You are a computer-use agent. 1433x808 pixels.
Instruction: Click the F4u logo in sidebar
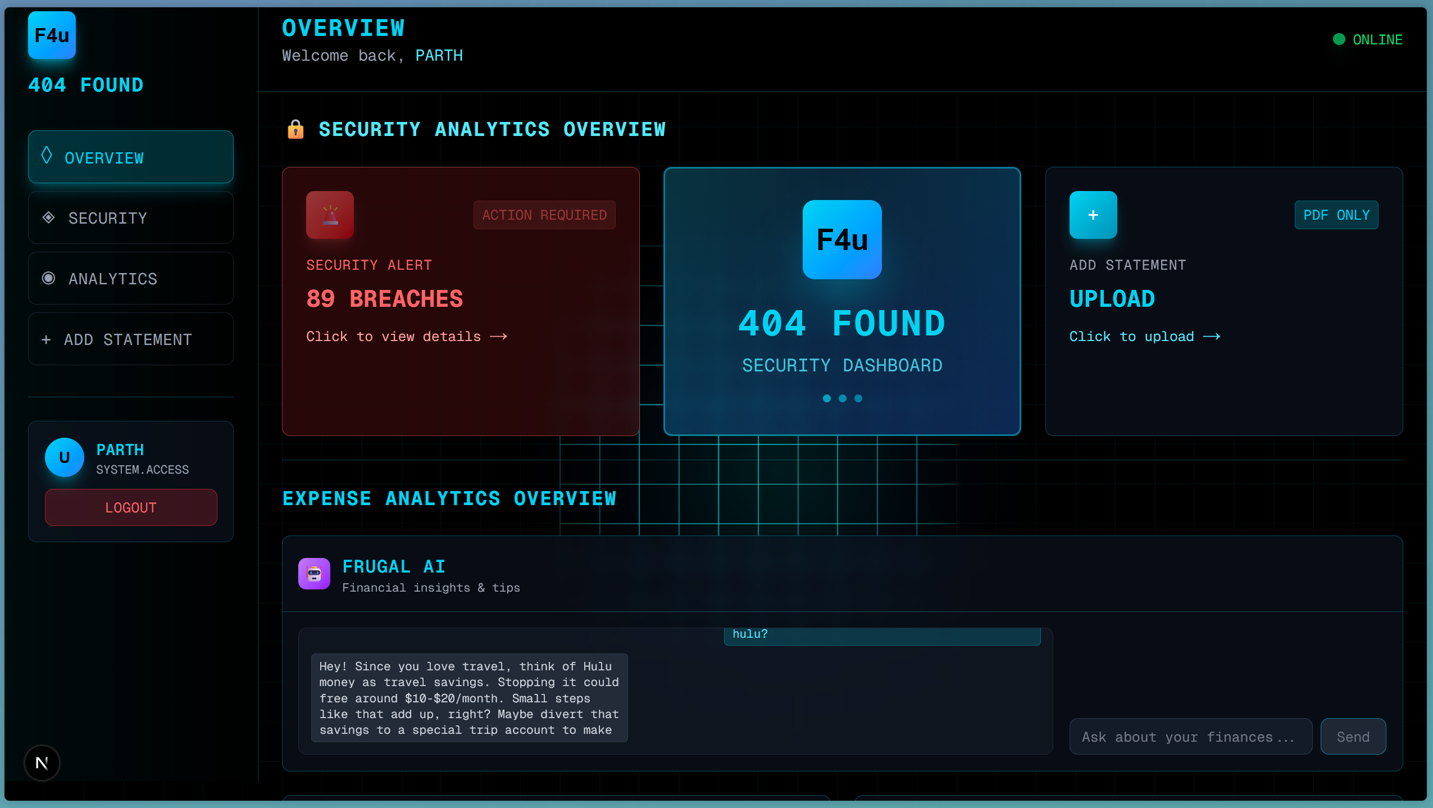52,35
